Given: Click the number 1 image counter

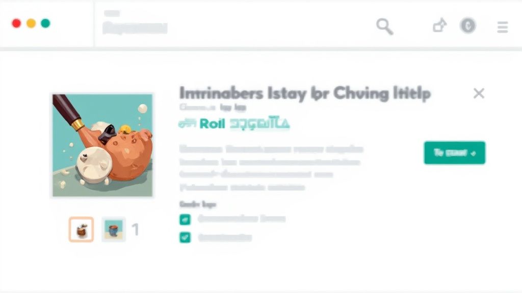Looking at the screenshot, I should pyautogui.click(x=135, y=229).
